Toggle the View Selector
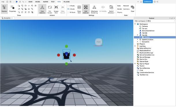The width and height of the screenshot is (176, 110). tap(42, 9)
